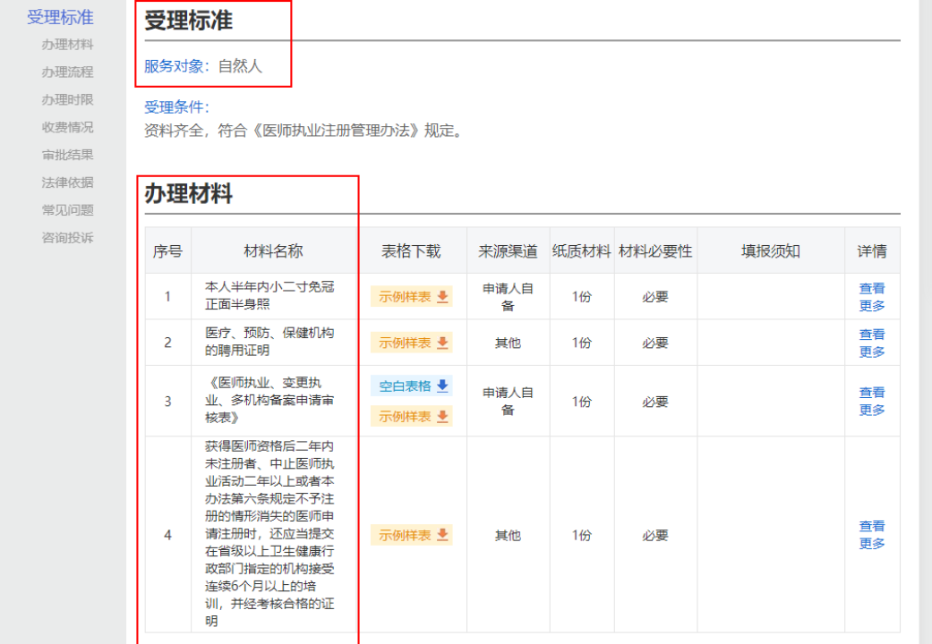
Task: Go to 办理材料 sidebar section
Action: 67,45
